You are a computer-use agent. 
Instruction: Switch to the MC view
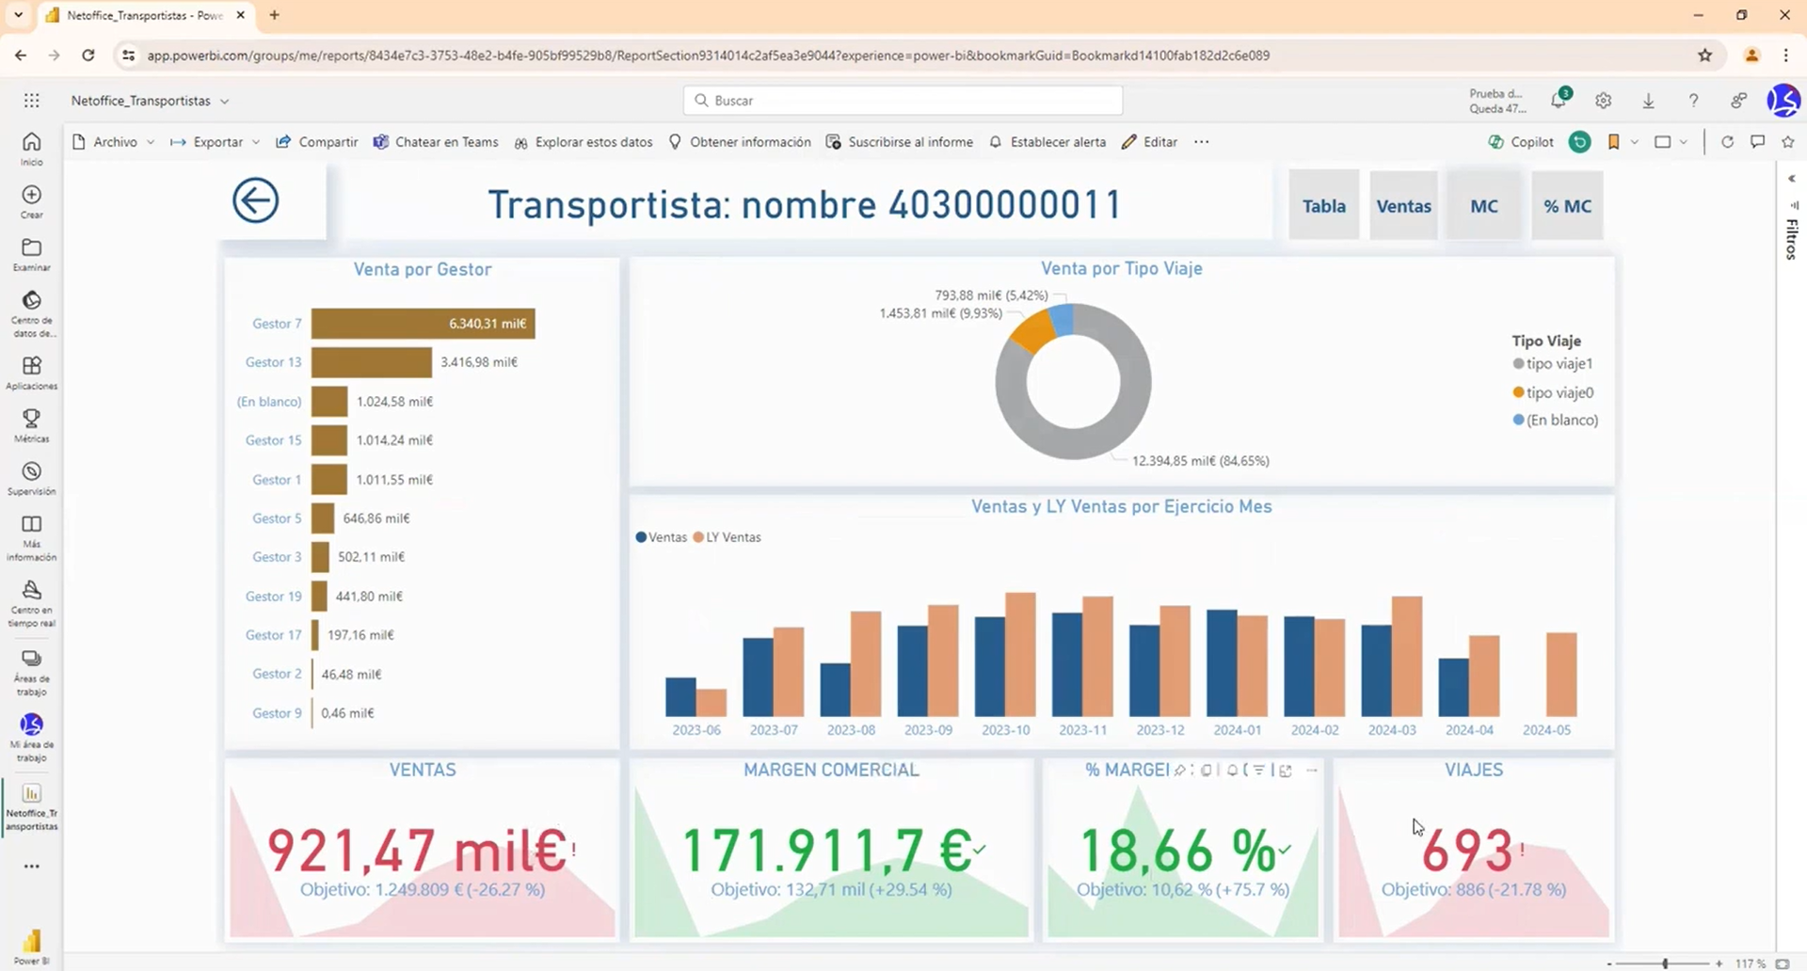pos(1484,206)
